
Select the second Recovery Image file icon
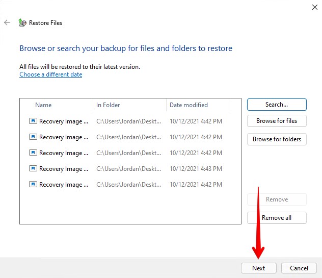point(33,137)
